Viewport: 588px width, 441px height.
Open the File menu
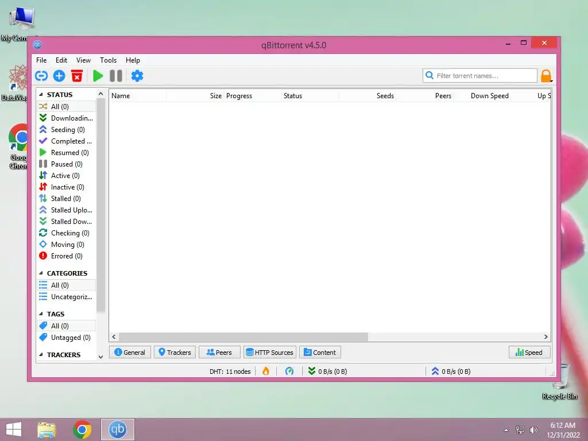[41, 60]
